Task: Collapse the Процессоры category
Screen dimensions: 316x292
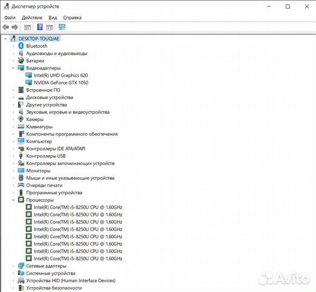Action: (x=14, y=200)
